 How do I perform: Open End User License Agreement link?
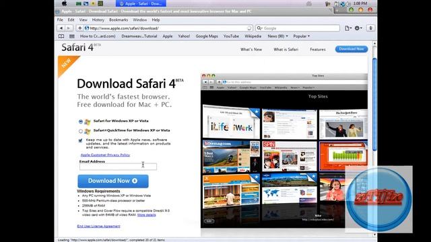[99, 226]
